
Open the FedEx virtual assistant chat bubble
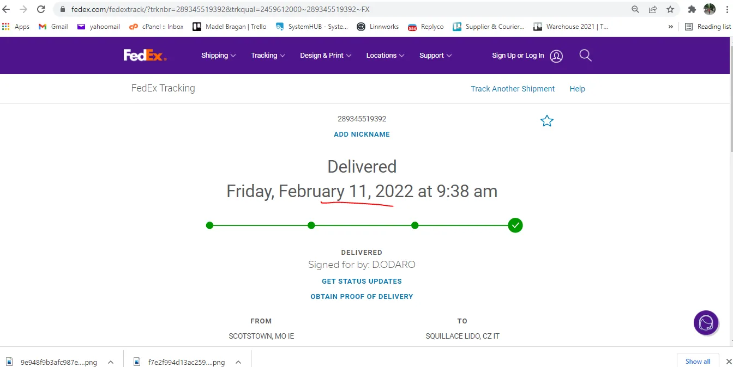click(x=706, y=323)
